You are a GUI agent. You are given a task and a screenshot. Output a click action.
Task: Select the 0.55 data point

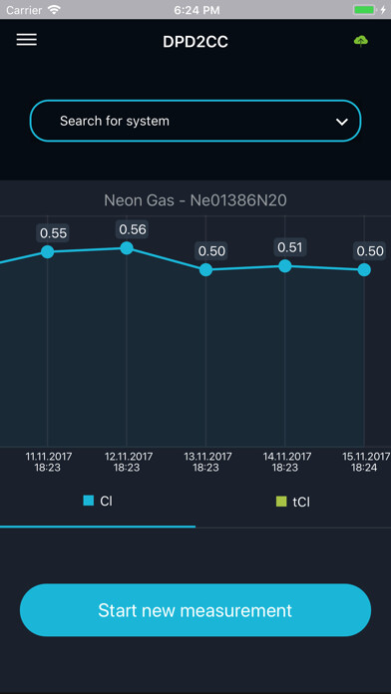(x=48, y=252)
